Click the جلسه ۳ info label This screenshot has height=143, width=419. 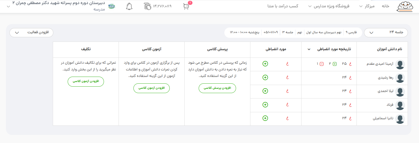(288, 32)
